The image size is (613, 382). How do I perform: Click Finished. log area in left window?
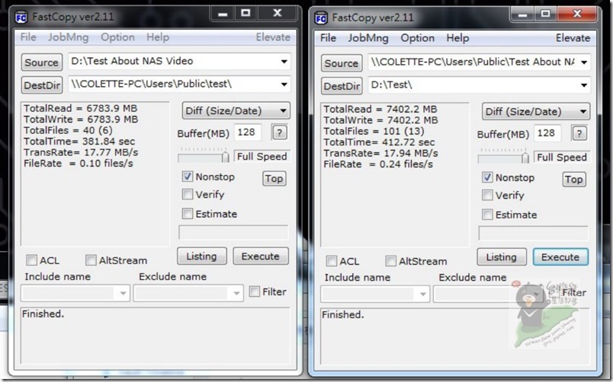(x=156, y=336)
